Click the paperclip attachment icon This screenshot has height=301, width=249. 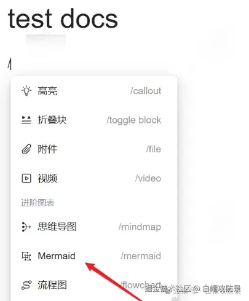(26, 149)
